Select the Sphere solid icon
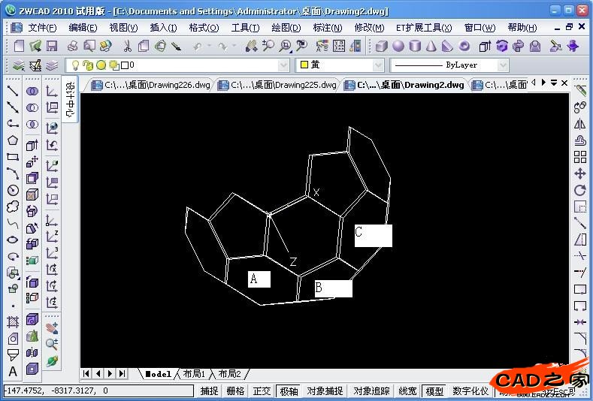This screenshot has height=401, width=593. pos(398,46)
